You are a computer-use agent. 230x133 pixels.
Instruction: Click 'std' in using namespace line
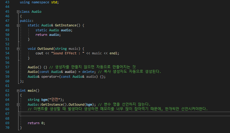click(x=54, y=2)
